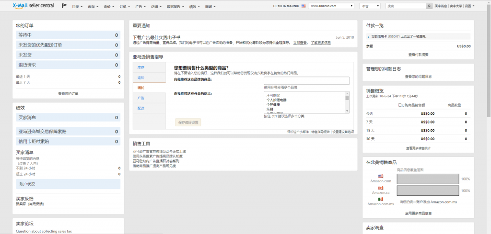Image resolution: width=491 pixels, height=234 pixels.
Task: Click 未发货的优先配送订单 row
Action: (68, 45)
